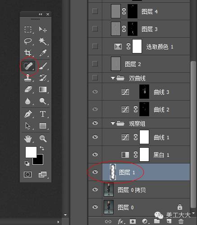Collapse the toolbox with double-arrow button
Screen dimensions: 197x225
pos(40,14)
